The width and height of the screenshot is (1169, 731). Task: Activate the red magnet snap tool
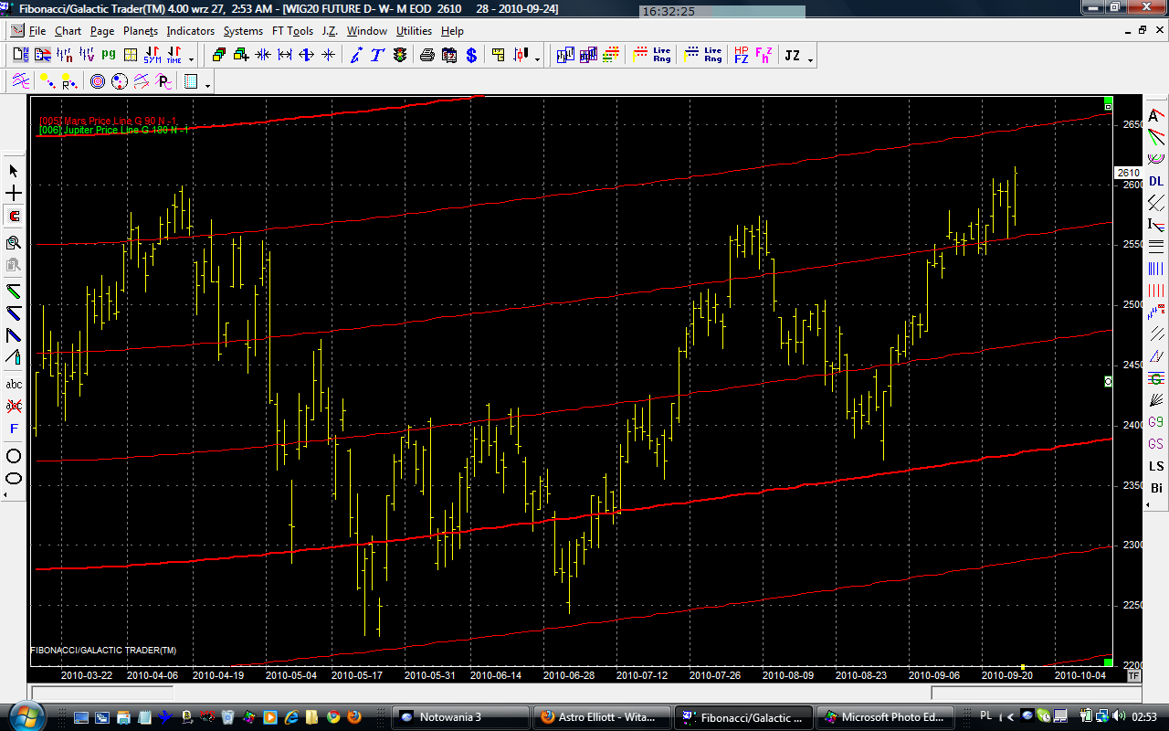click(14, 217)
